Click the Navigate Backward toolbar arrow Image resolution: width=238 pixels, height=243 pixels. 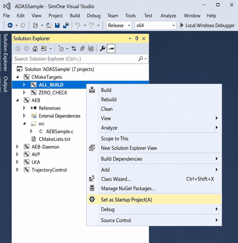(x=10, y=25)
